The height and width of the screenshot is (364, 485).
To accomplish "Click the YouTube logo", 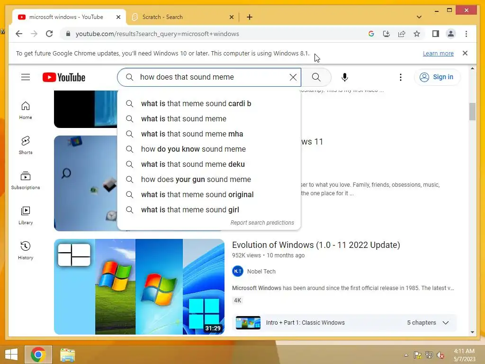I will [64, 77].
